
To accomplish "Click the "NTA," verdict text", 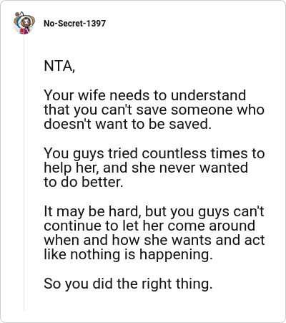I will (59, 66).
